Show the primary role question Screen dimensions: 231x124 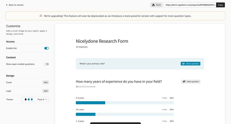190,64
